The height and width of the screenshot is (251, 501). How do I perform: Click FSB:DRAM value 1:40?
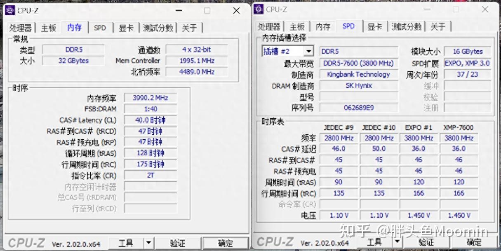point(151,109)
